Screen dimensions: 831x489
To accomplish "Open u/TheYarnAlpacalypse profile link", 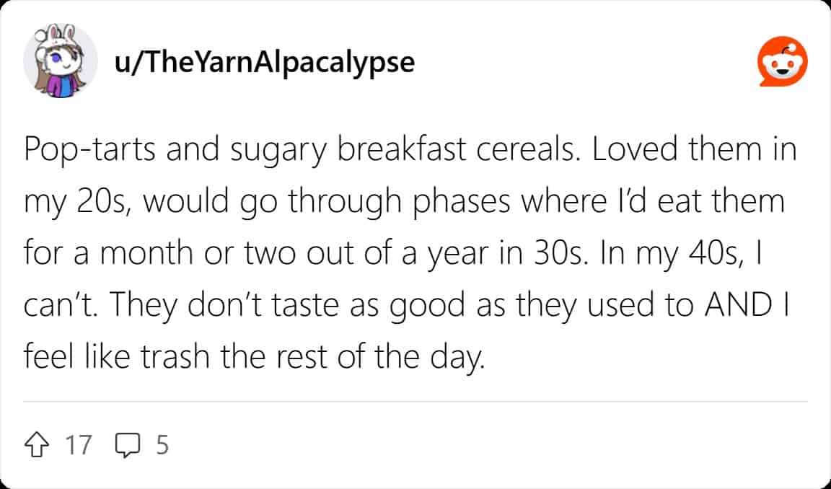I will (265, 63).
